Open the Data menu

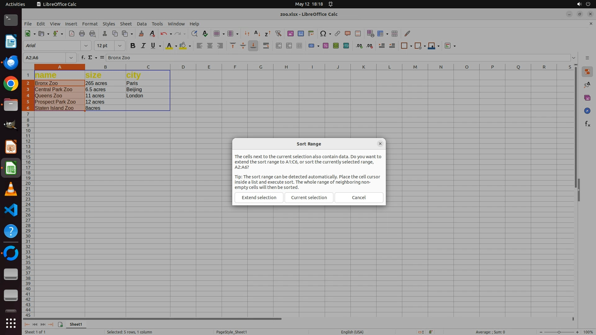point(142,24)
